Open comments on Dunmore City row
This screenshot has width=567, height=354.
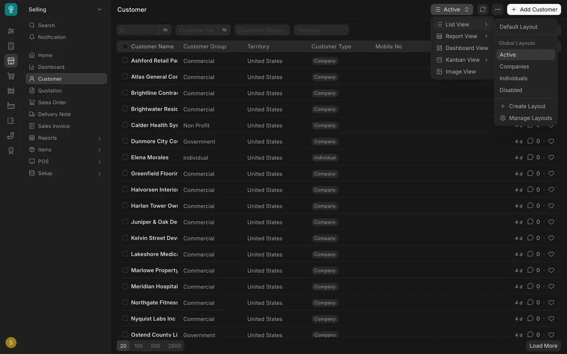(530, 141)
